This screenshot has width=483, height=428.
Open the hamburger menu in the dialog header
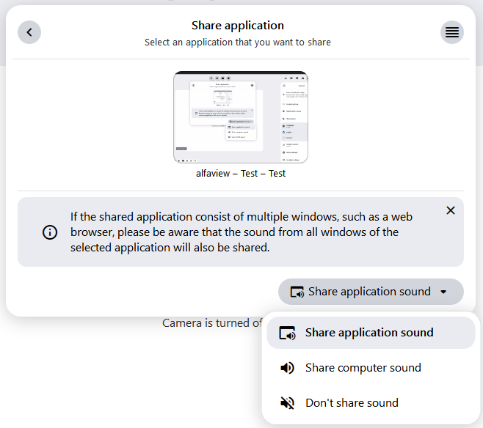click(452, 32)
